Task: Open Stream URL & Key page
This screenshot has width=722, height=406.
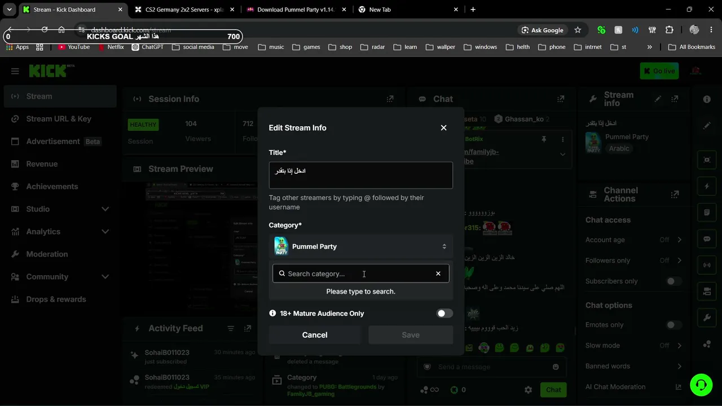Action: point(60,119)
